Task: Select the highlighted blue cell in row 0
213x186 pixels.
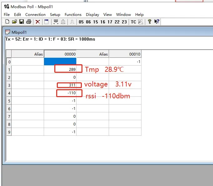Action: pos(60,62)
